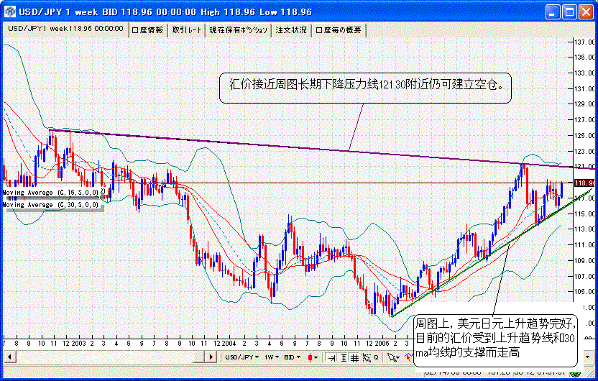The height and width of the screenshot is (381, 598).
Task: Click the horizontal chart scrollbar track
Action: coord(108,357)
